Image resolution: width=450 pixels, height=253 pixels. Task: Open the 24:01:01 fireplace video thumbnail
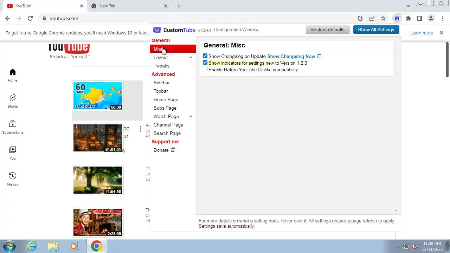pos(98,138)
